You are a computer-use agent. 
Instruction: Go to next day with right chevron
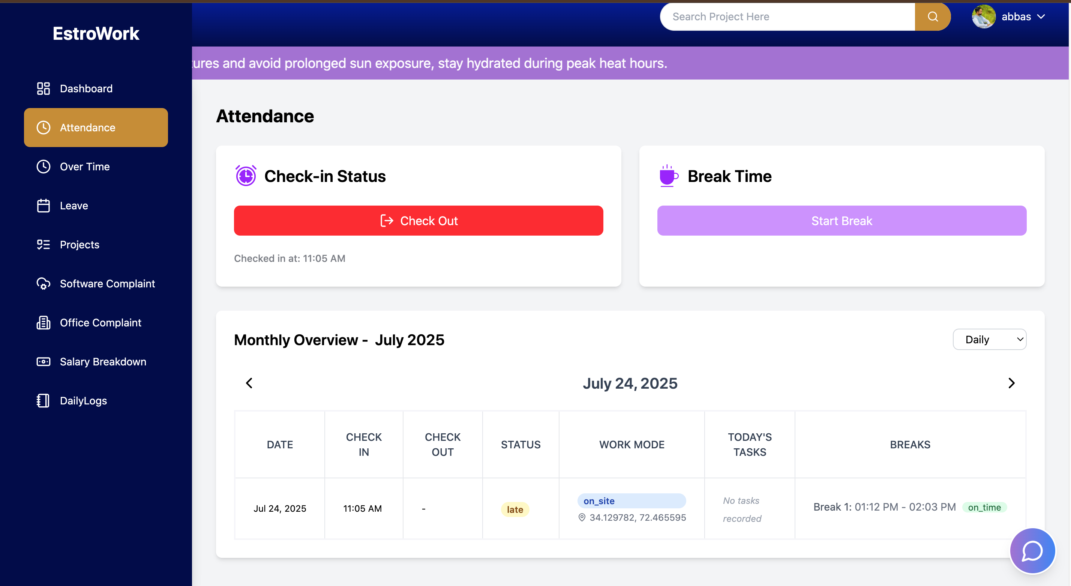pos(1011,383)
